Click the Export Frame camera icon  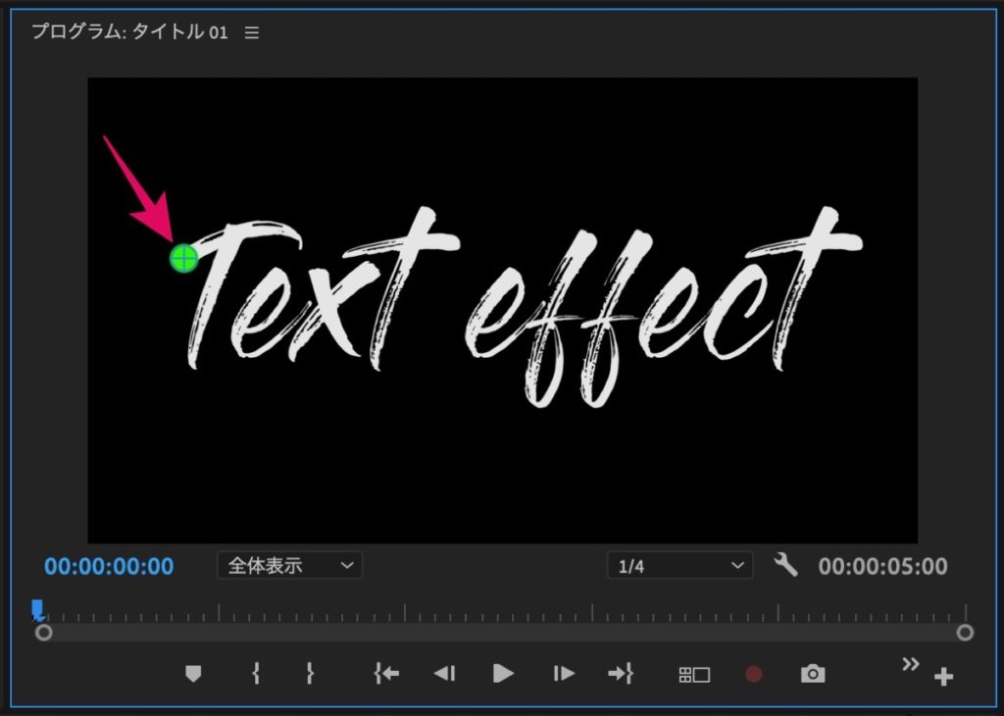[x=813, y=674]
